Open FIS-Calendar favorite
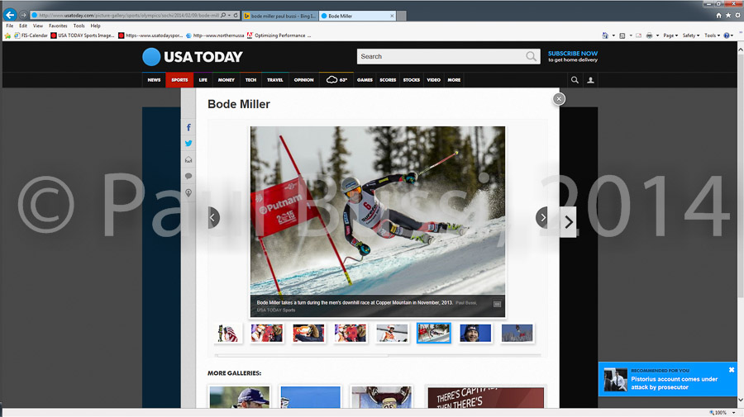This screenshot has width=744, height=417. click(x=31, y=36)
